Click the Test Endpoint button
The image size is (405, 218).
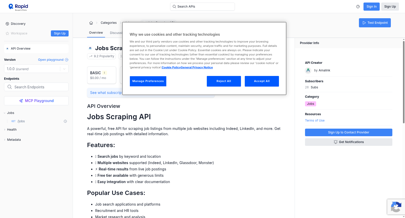point(375,23)
